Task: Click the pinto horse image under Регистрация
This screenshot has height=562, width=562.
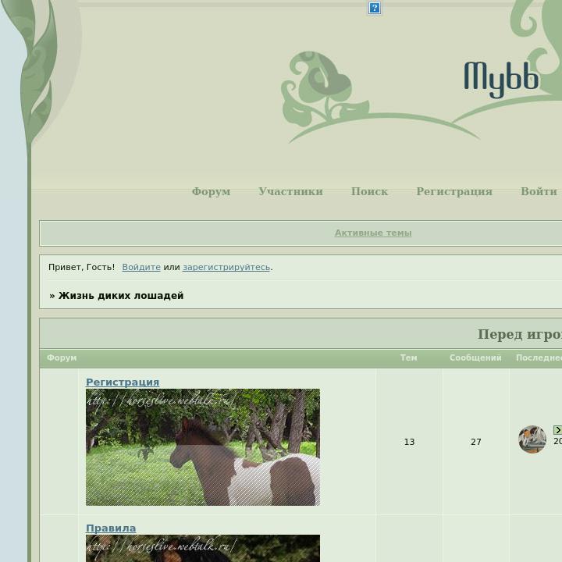Action: (x=203, y=447)
